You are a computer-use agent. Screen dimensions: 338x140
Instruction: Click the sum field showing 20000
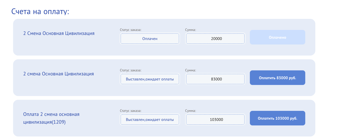[215, 39]
